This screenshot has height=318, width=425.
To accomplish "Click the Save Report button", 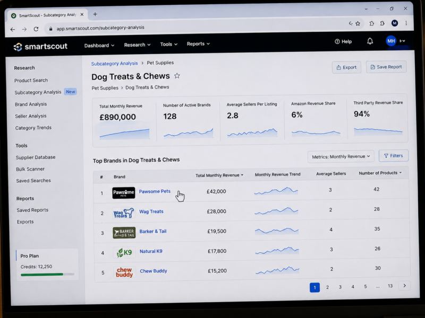I will point(386,67).
